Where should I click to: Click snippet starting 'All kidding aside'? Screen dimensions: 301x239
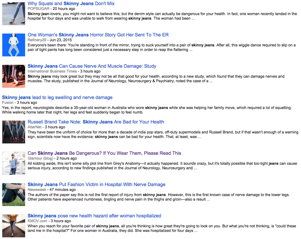coord(162,166)
